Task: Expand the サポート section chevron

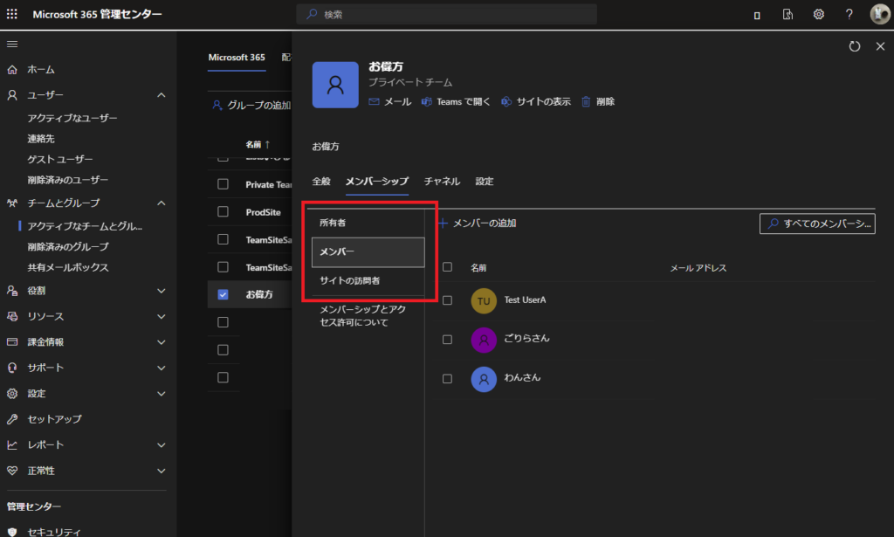Action: click(x=162, y=368)
